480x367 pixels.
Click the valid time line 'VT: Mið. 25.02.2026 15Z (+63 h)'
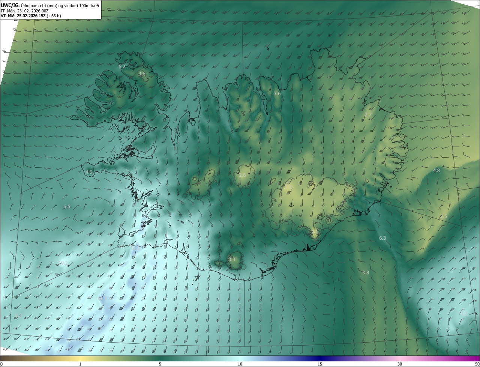point(31,16)
